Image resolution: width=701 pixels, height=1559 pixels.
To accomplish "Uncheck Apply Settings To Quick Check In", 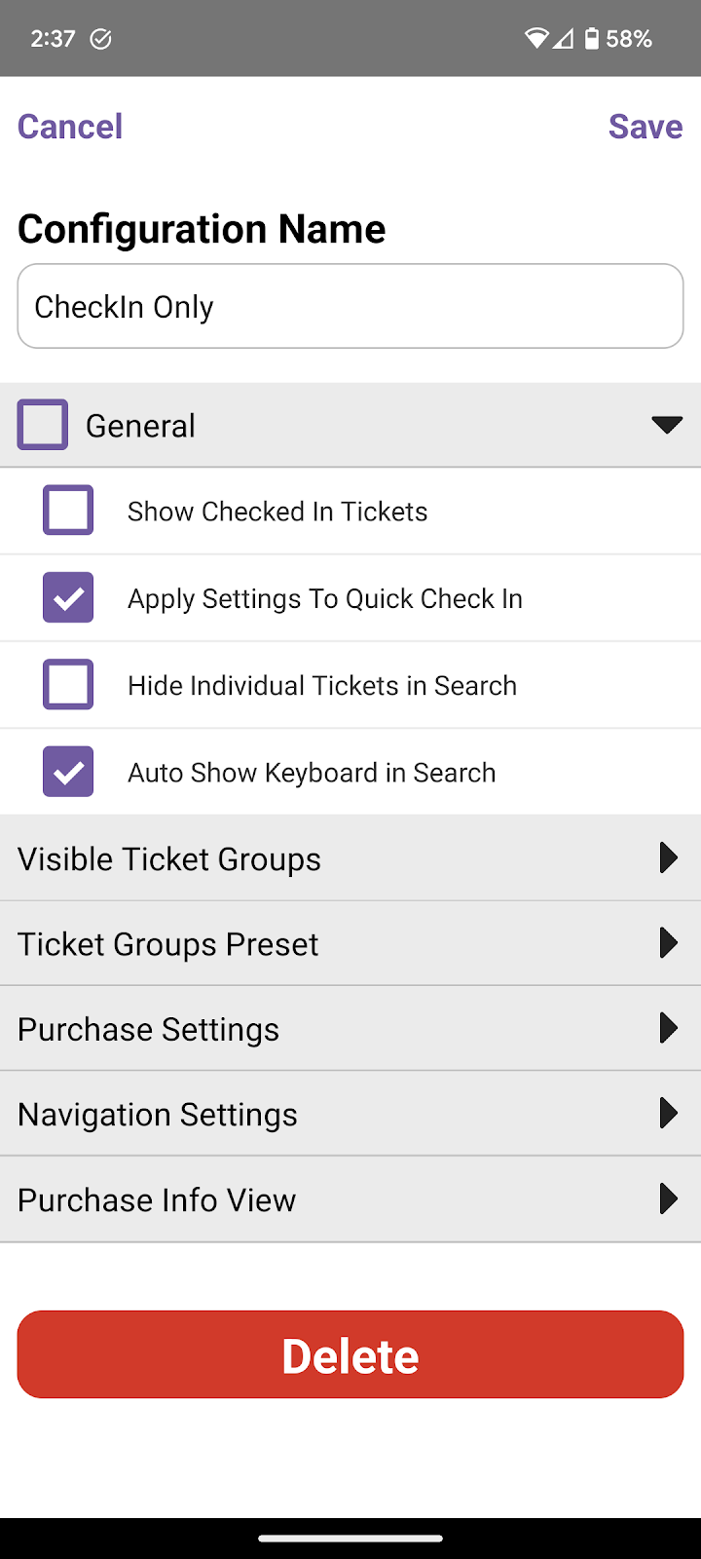I will 68,597.
